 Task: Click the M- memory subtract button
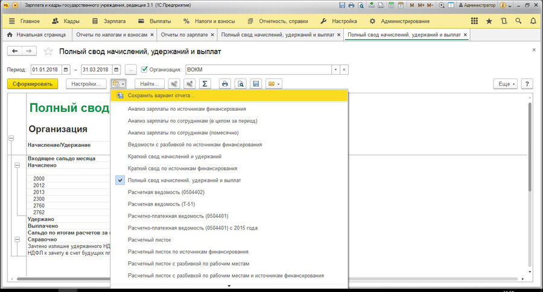[430, 5]
